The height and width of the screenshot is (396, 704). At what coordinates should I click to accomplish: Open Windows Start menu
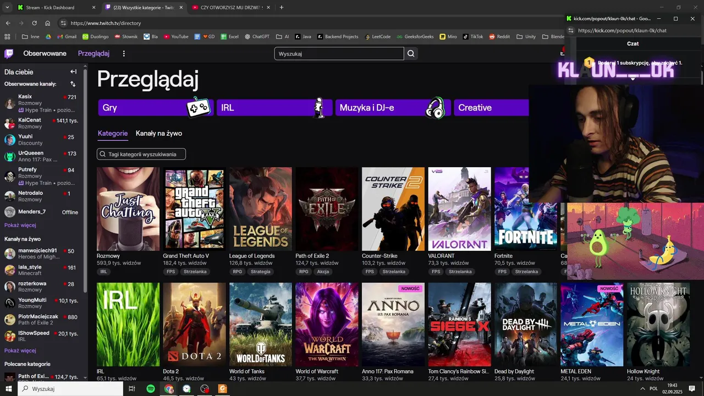pos(9,389)
